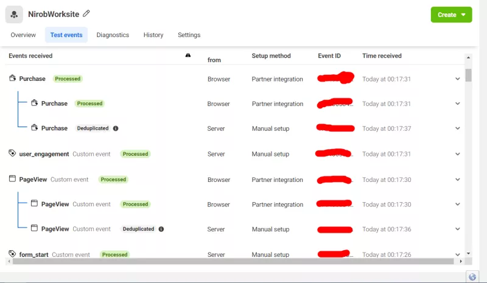Click 'Today at 00:17:36' timestamp

click(387, 229)
